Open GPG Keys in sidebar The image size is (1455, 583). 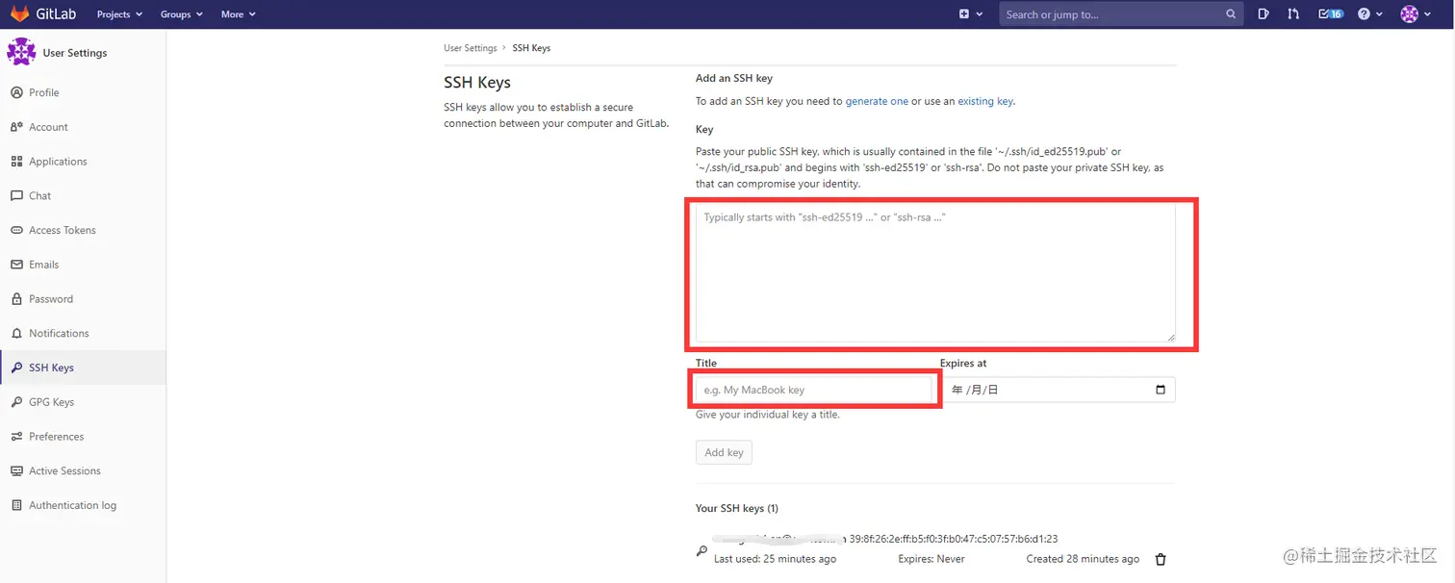pyautogui.click(x=83, y=402)
